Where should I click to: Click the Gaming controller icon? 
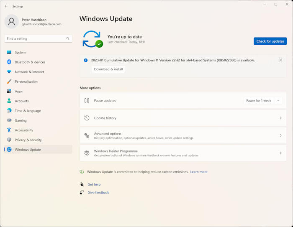pos(9,120)
